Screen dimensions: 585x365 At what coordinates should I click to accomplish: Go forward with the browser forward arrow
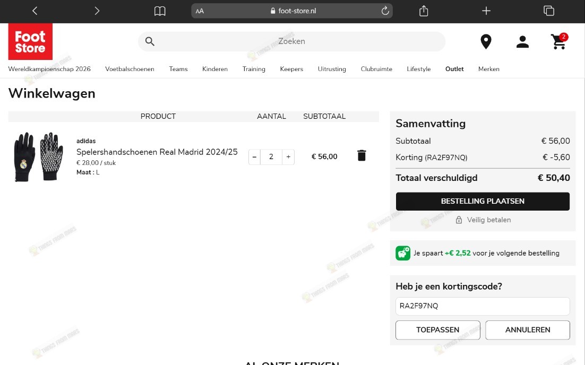[97, 11]
